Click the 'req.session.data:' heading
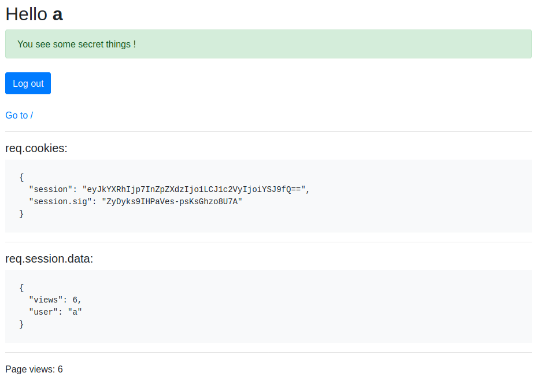The image size is (540, 380). point(49,259)
